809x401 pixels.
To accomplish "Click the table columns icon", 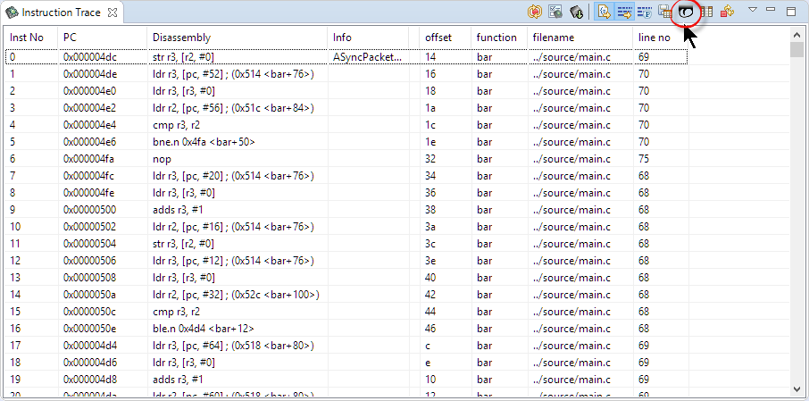I will [706, 12].
